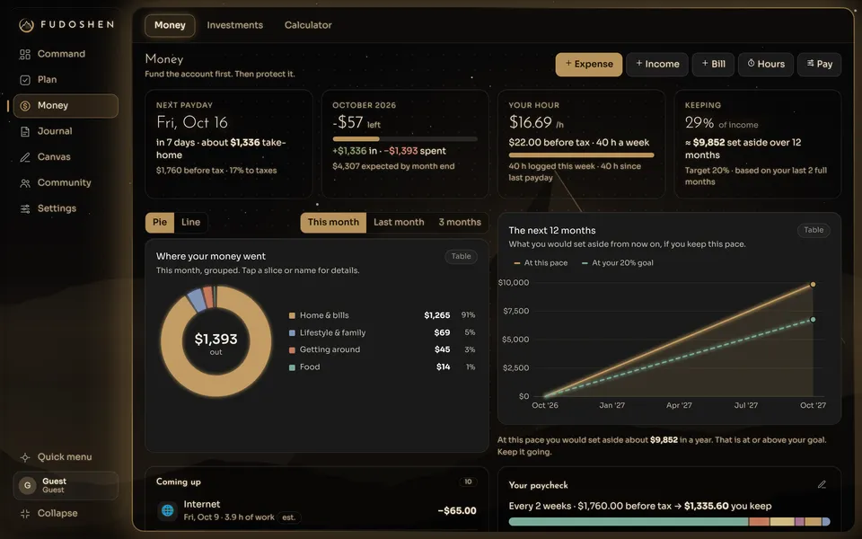This screenshot has height=539, width=862.
Task: Log Hours with the Hours button
Action: click(x=766, y=65)
